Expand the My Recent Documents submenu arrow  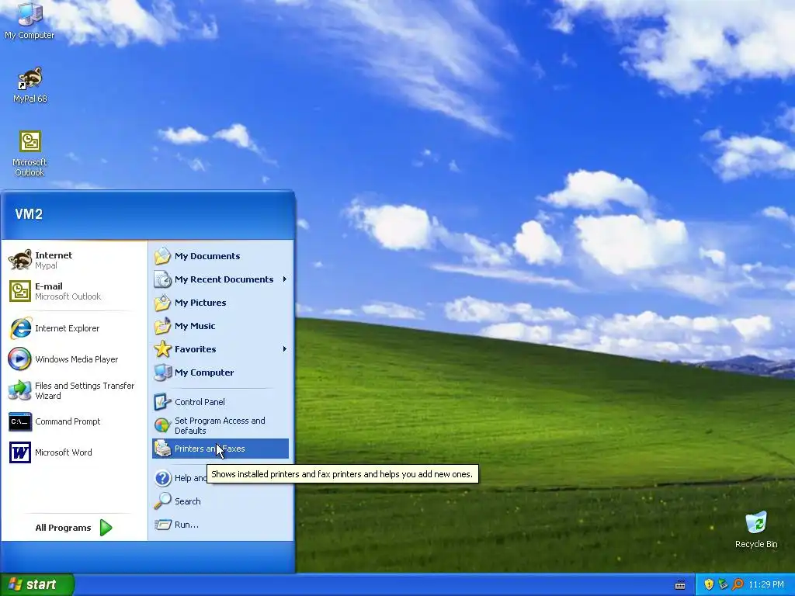[284, 279]
